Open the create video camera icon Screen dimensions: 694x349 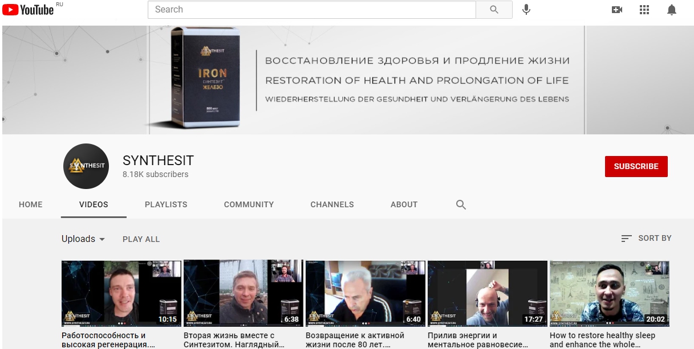616,10
